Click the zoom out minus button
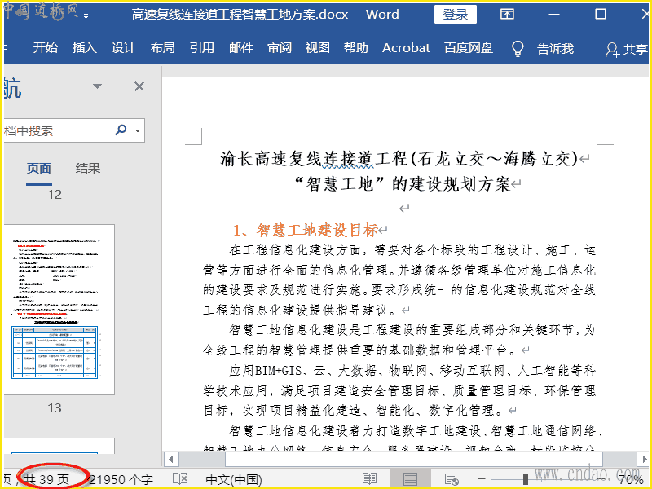 [482, 479]
